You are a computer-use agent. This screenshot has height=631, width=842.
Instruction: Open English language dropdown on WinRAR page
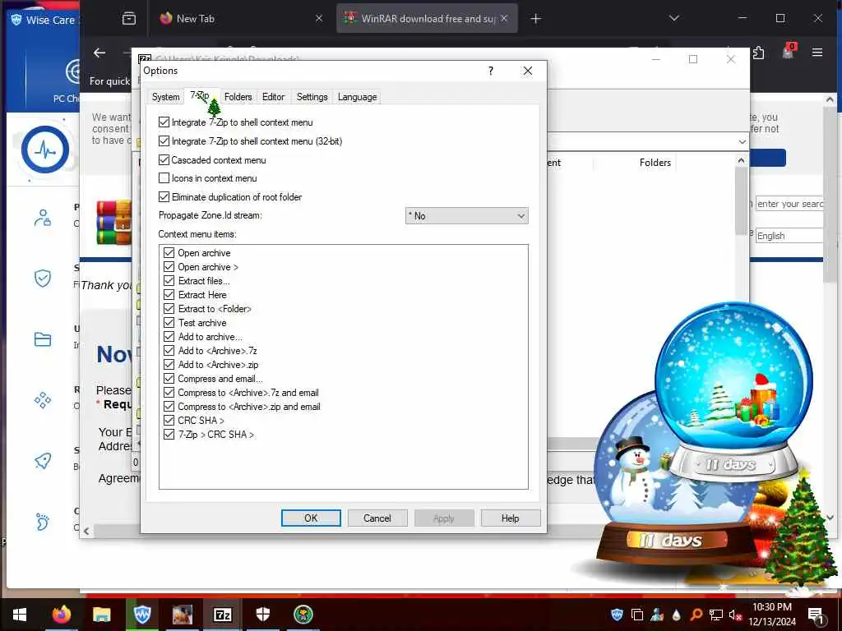789,236
